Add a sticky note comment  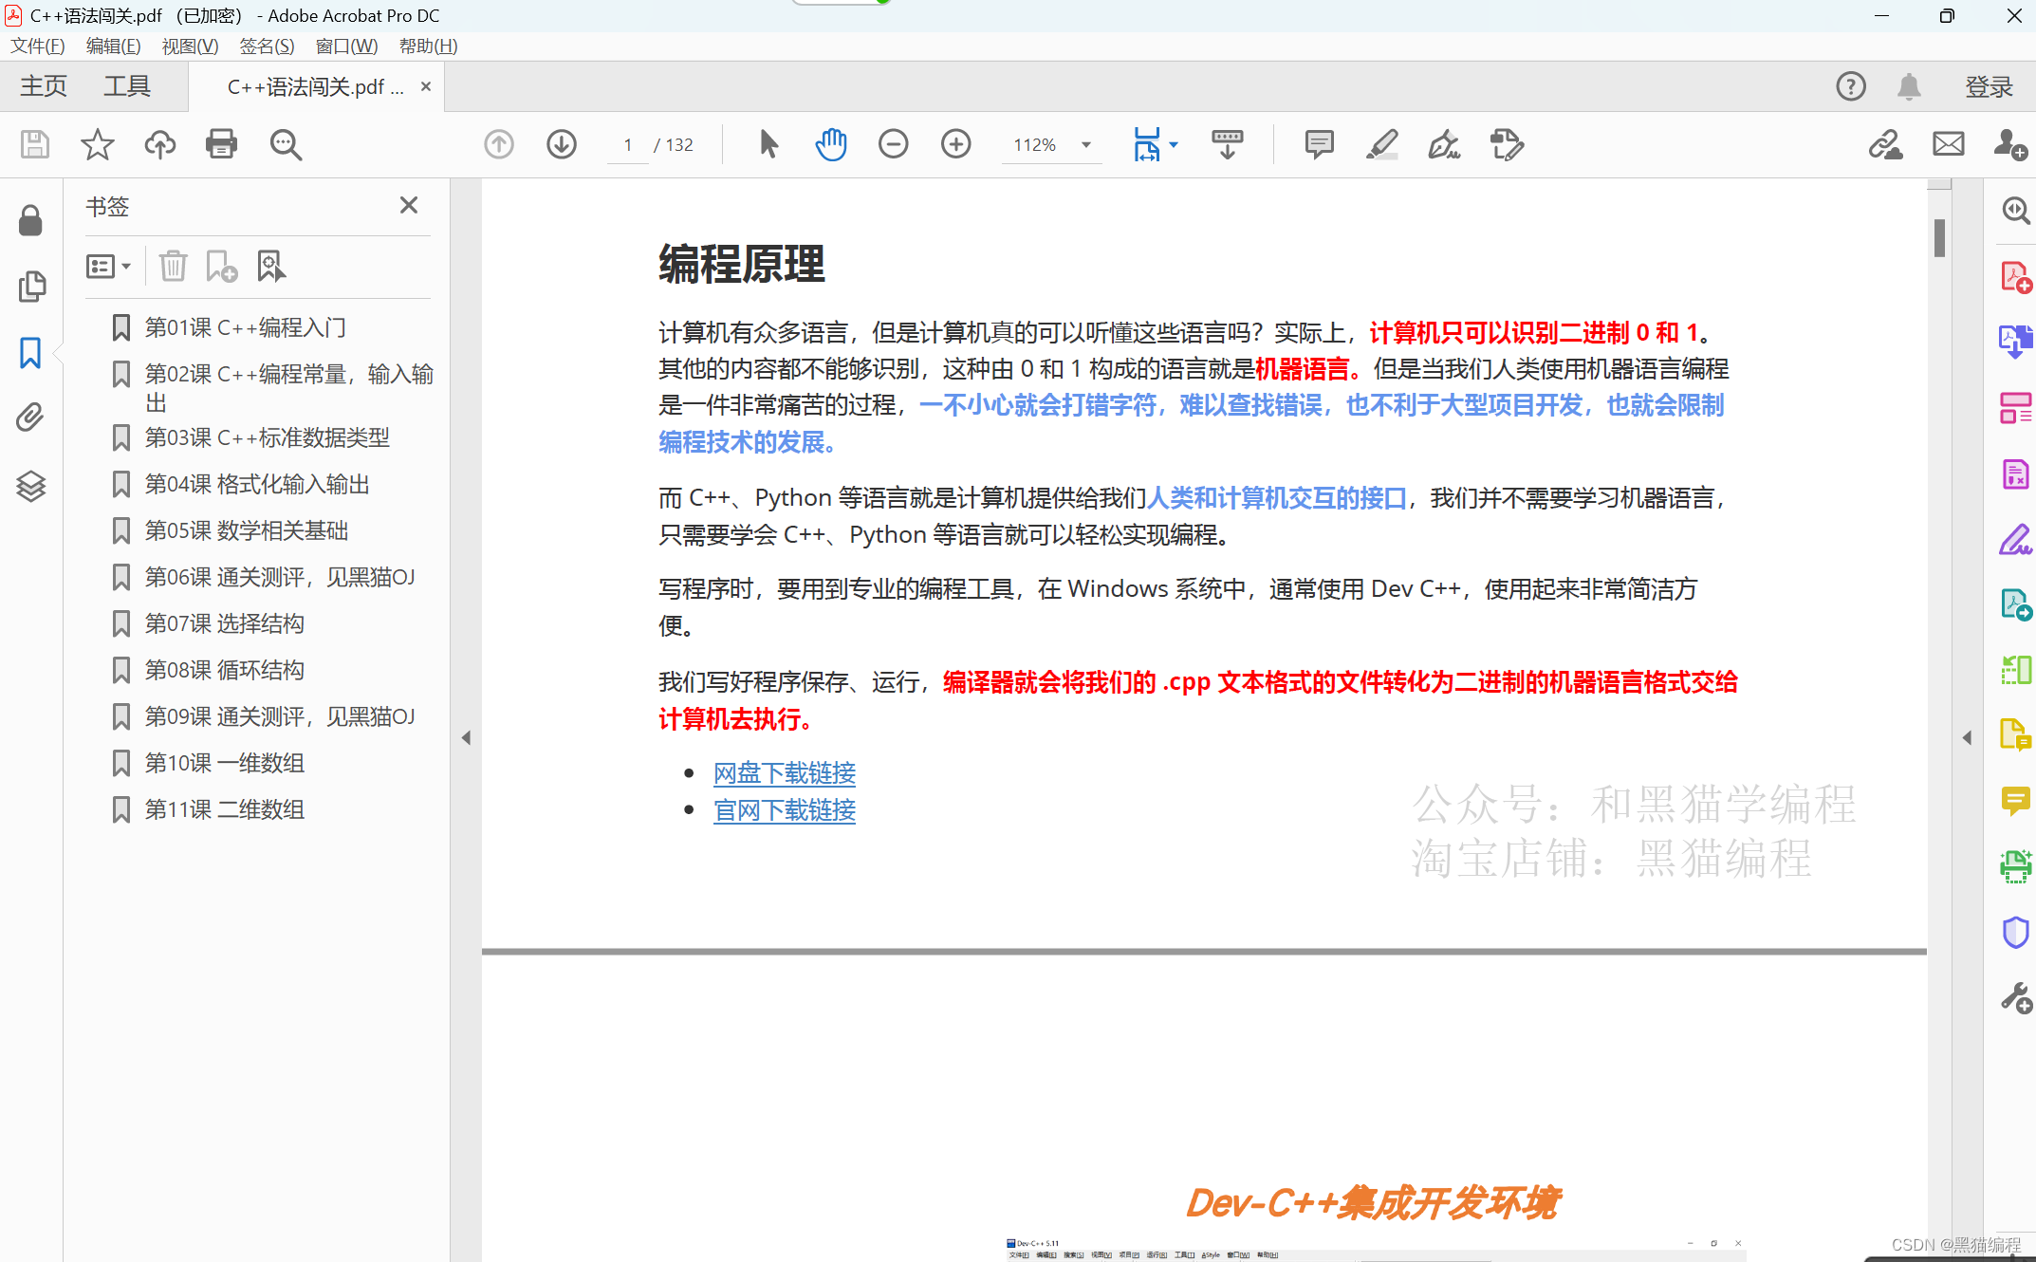pos(1319,144)
